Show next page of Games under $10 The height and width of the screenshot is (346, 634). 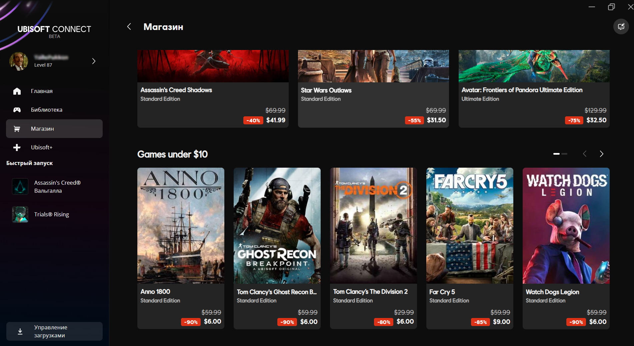click(x=601, y=154)
